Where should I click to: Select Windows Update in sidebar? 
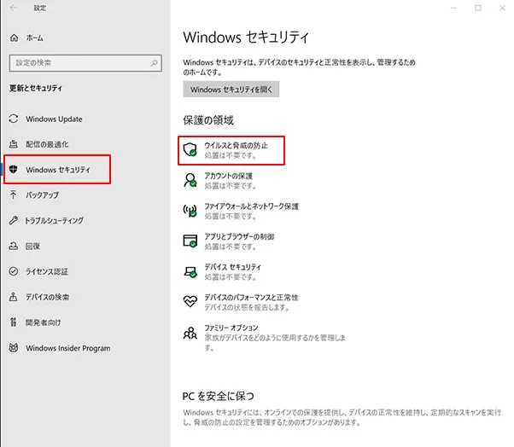click(x=54, y=119)
